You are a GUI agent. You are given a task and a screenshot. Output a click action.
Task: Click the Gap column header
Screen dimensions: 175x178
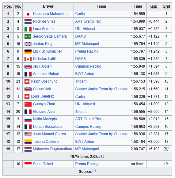click(154, 6)
